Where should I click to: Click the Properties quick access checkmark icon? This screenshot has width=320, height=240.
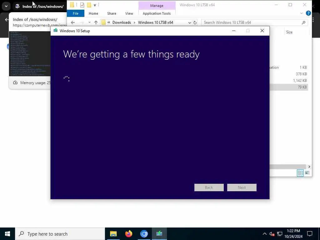point(82,5)
